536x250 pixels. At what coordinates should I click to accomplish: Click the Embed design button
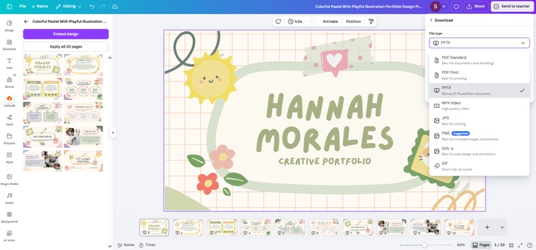pos(66,34)
